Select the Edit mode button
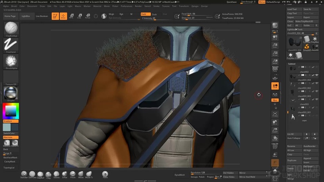Viewport: 324px width, 182px height. tap(55, 16)
